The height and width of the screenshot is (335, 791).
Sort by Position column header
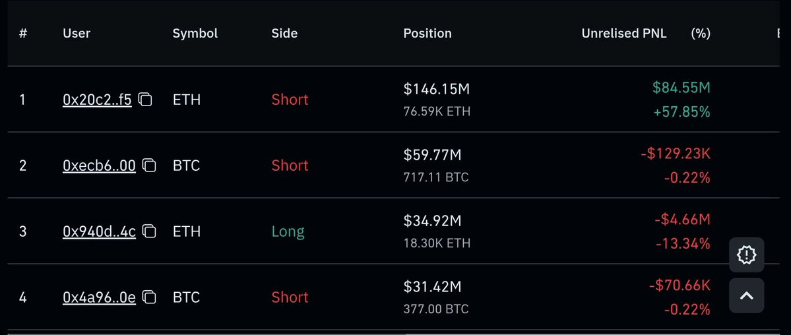[427, 33]
